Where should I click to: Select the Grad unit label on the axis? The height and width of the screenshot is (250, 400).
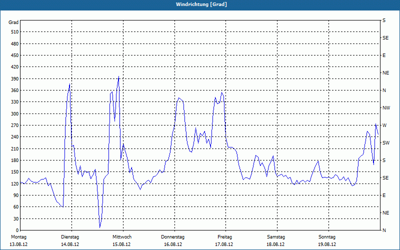(x=13, y=22)
